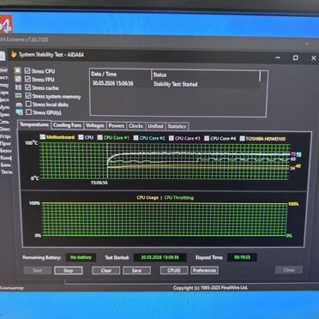This screenshot has width=319, height=319.
Task: Toggle the TOSHIBA HDWD105 graph checkbox
Action: tap(242, 139)
